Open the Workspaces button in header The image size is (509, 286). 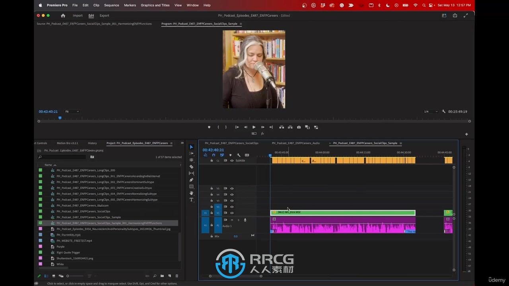tap(444, 15)
